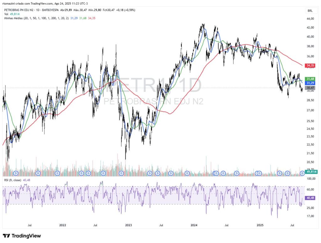Click the 49,81 M volume tag
Screen dimensions: 321x243
point(312,172)
